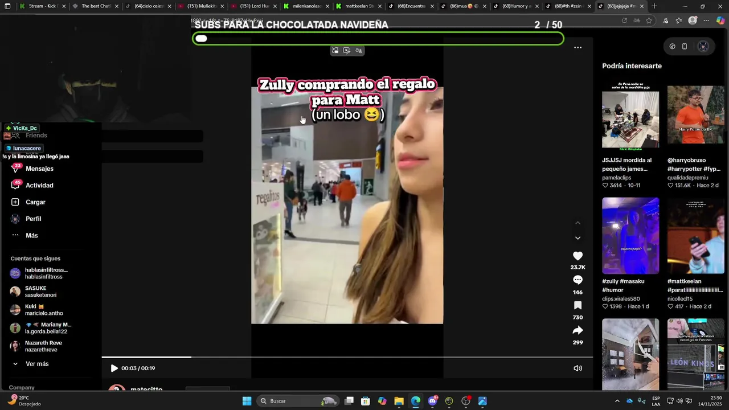Like the video with the heart icon
The height and width of the screenshot is (410, 729).
(578, 256)
